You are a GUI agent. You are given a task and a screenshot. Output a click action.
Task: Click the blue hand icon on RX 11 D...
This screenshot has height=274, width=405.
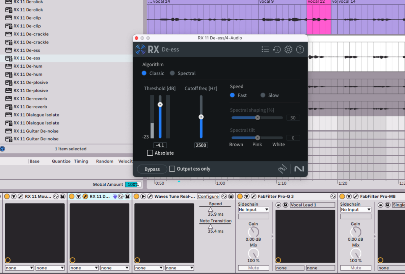click(x=115, y=196)
